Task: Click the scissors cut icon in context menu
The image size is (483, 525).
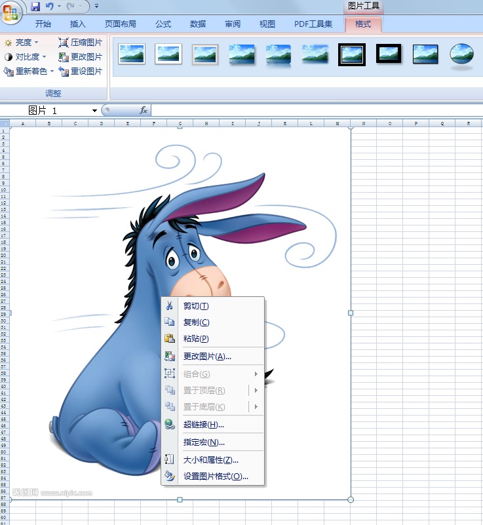Action: (169, 305)
